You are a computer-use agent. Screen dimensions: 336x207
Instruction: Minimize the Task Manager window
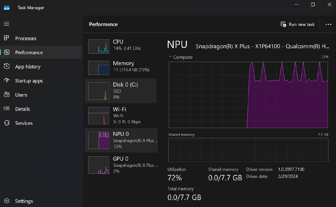[296, 5]
